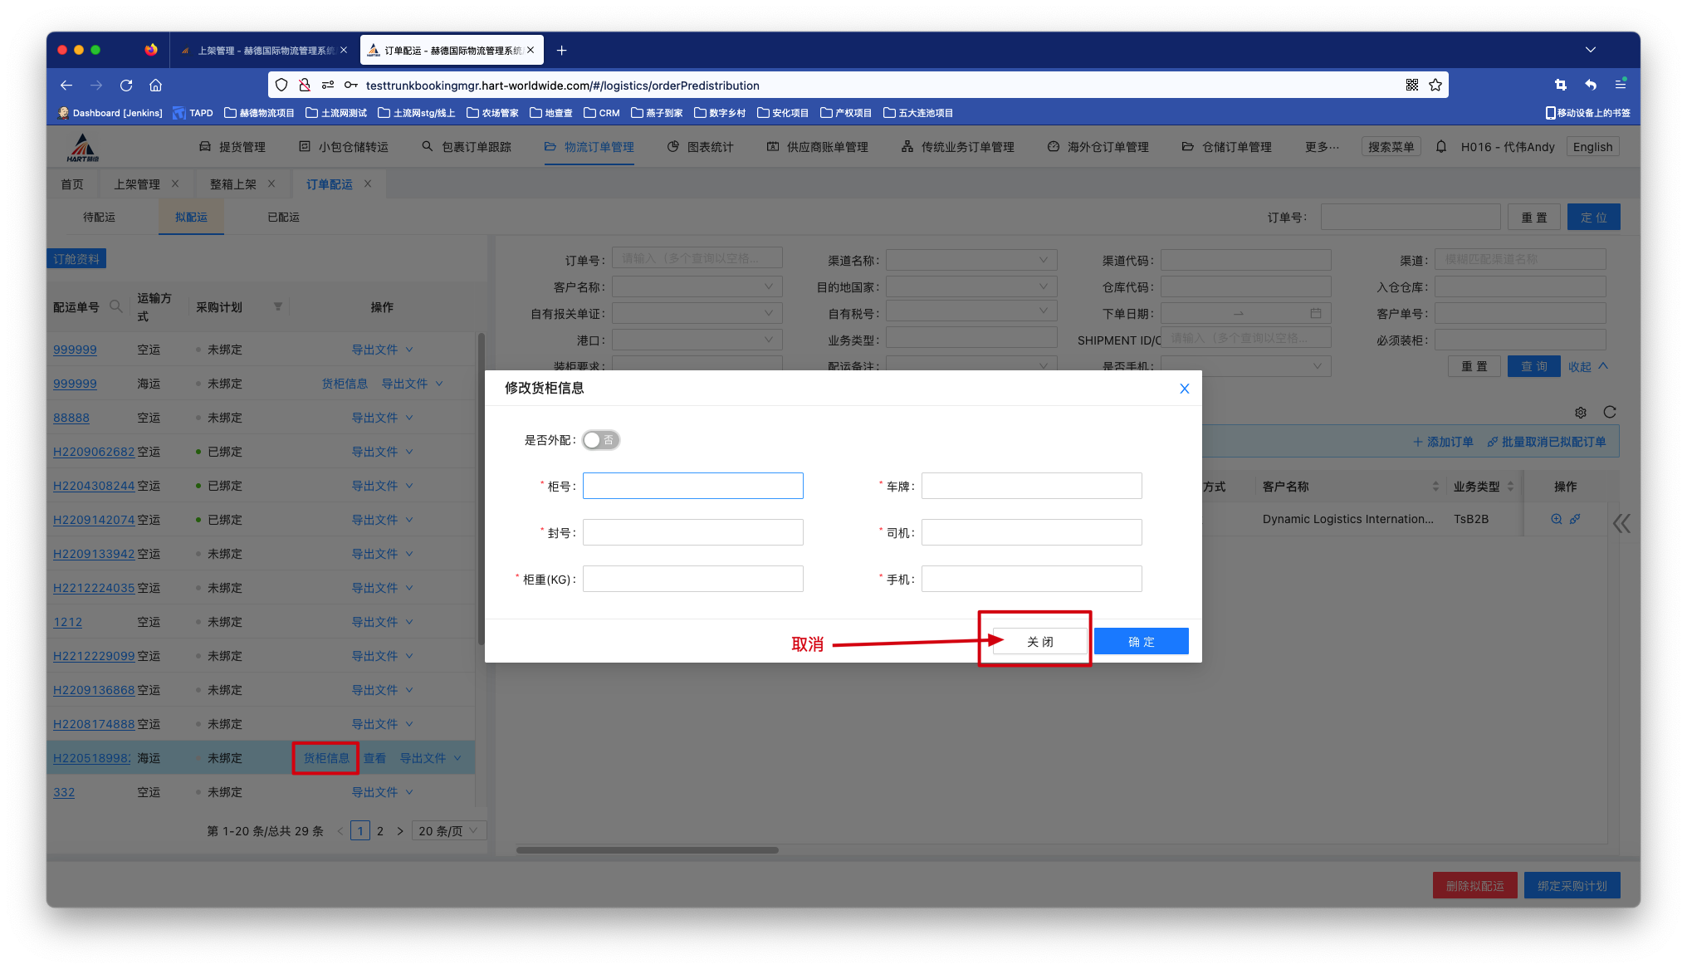
Task: Click search icon beside 配运单号 header
Action: pos(116,307)
